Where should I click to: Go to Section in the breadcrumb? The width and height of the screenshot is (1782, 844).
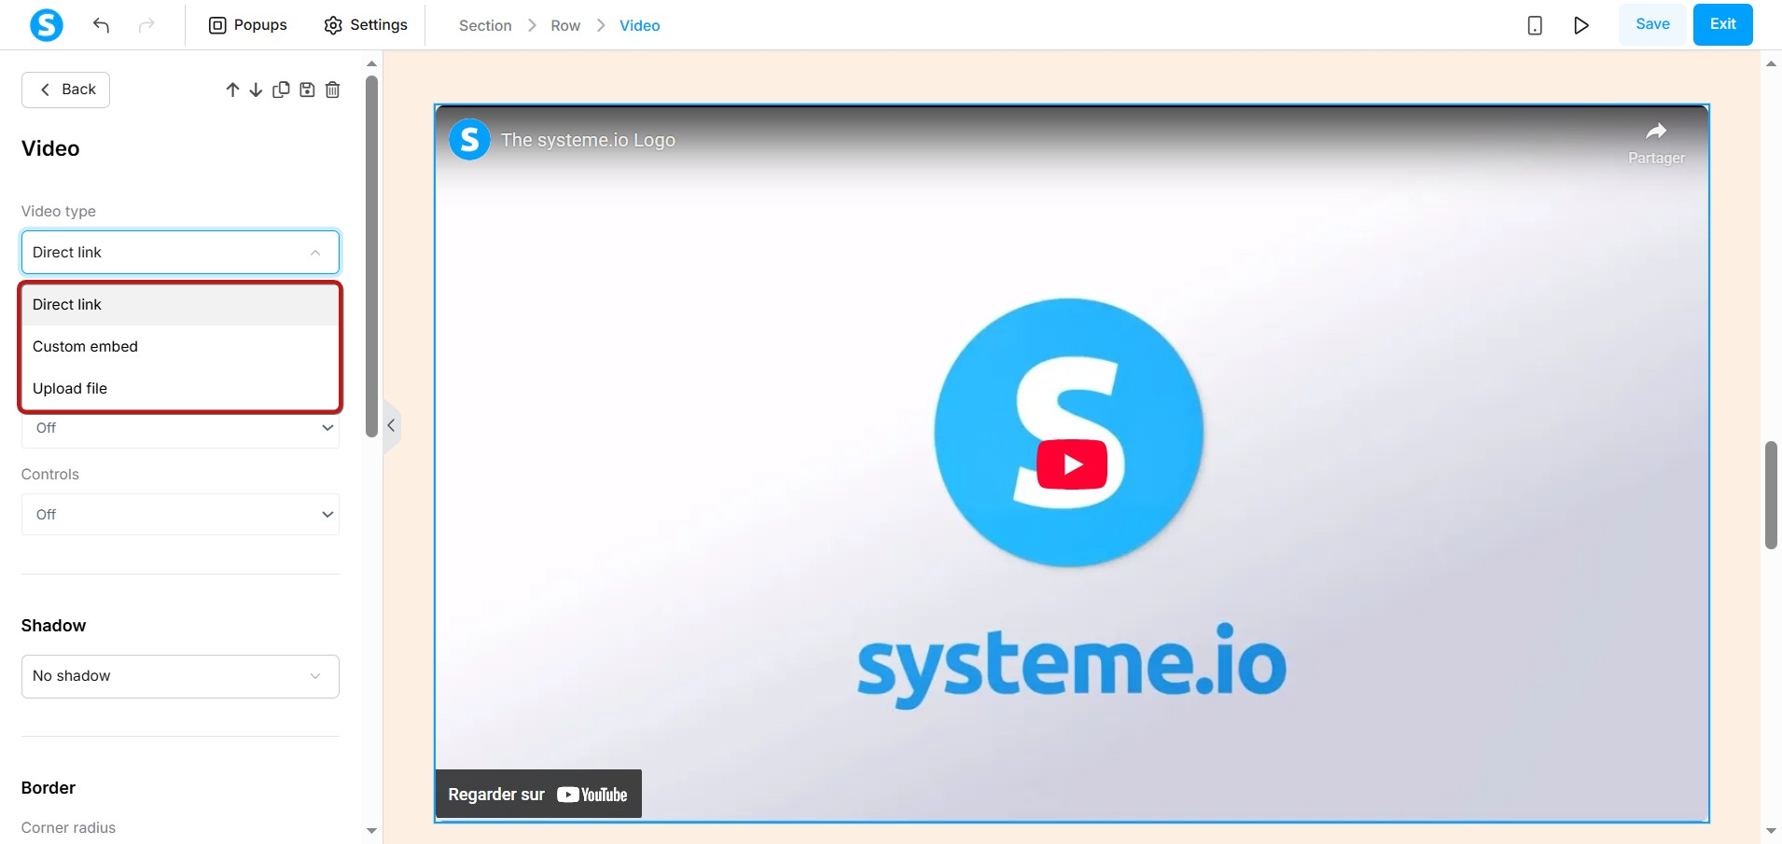[485, 25]
